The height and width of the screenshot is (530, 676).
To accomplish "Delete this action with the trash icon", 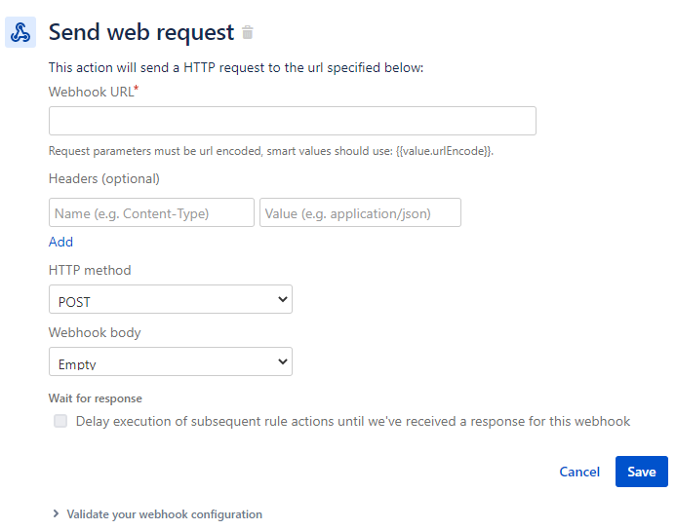I will click(248, 32).
